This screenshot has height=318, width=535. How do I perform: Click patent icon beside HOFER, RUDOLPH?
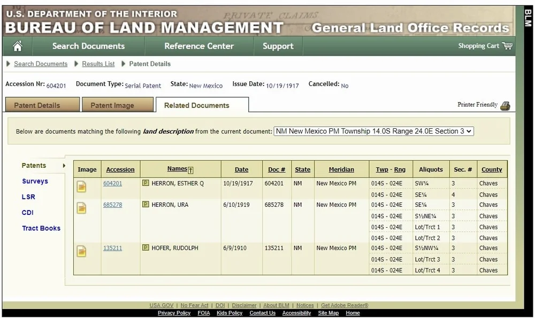[146, 248]
